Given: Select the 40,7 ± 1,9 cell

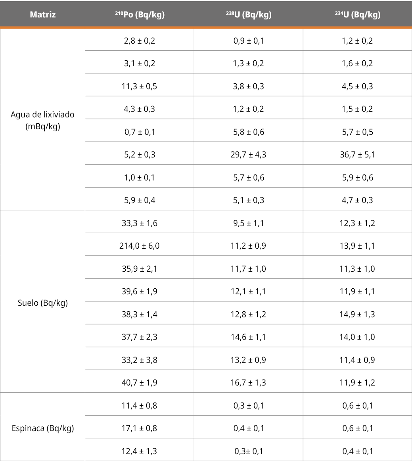Looking at the screenshot, I should coord(140,383).
